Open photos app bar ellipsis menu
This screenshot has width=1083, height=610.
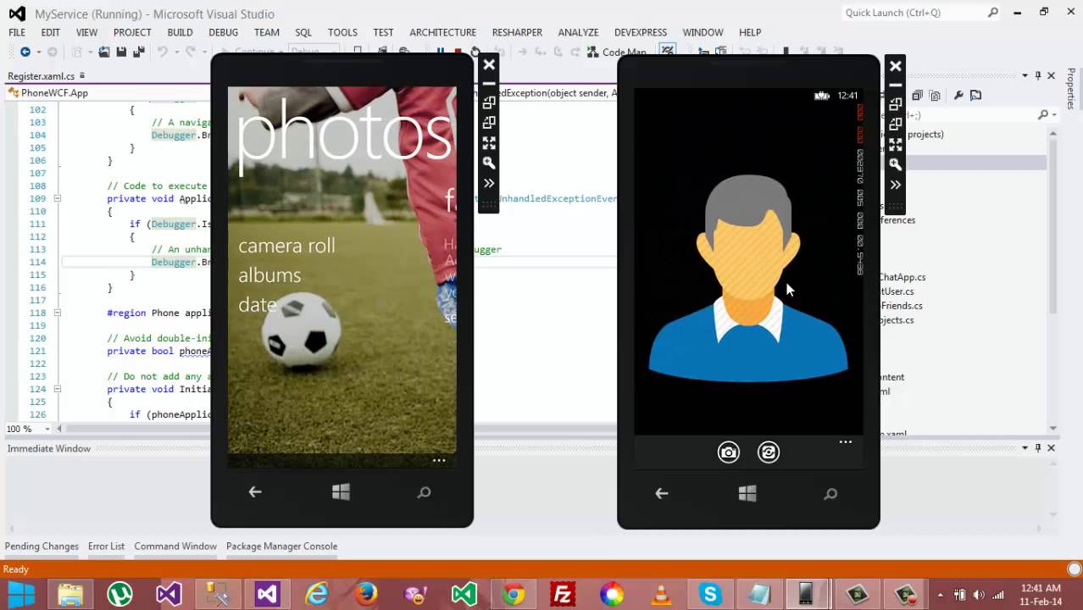pos(439,461)
